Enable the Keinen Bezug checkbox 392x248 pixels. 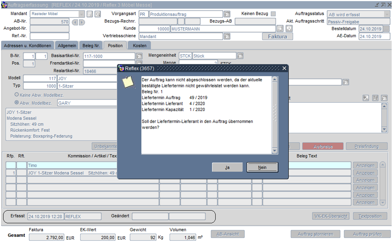273,14
